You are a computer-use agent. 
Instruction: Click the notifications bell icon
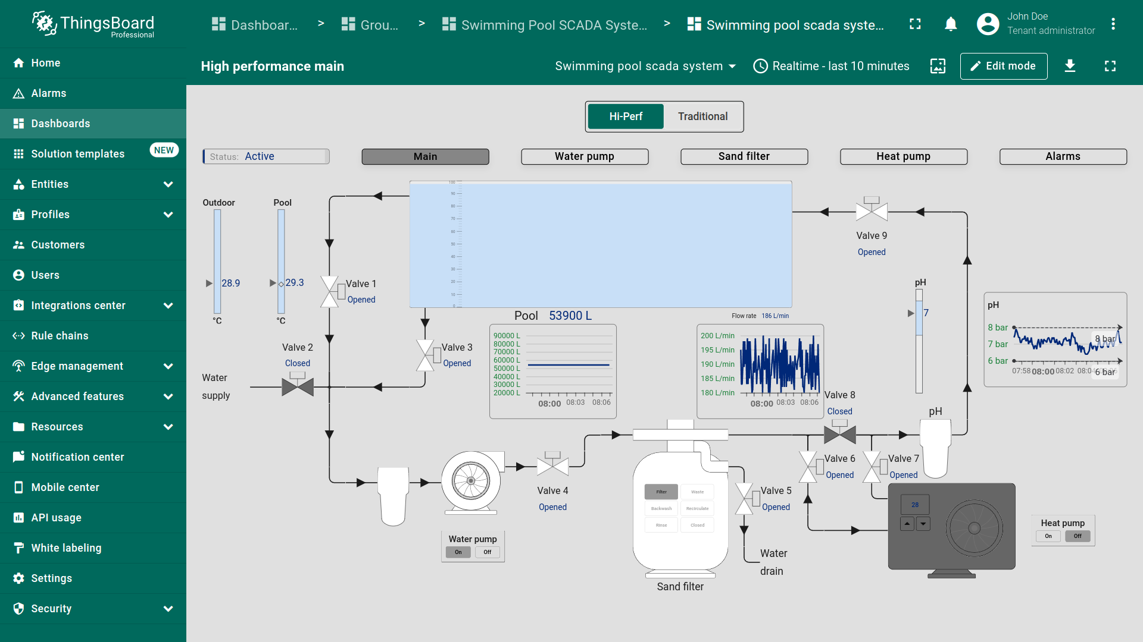(x=951, y=24)
